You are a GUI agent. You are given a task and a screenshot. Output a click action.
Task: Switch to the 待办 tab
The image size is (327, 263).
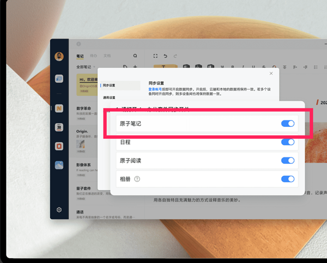point(93,56)
